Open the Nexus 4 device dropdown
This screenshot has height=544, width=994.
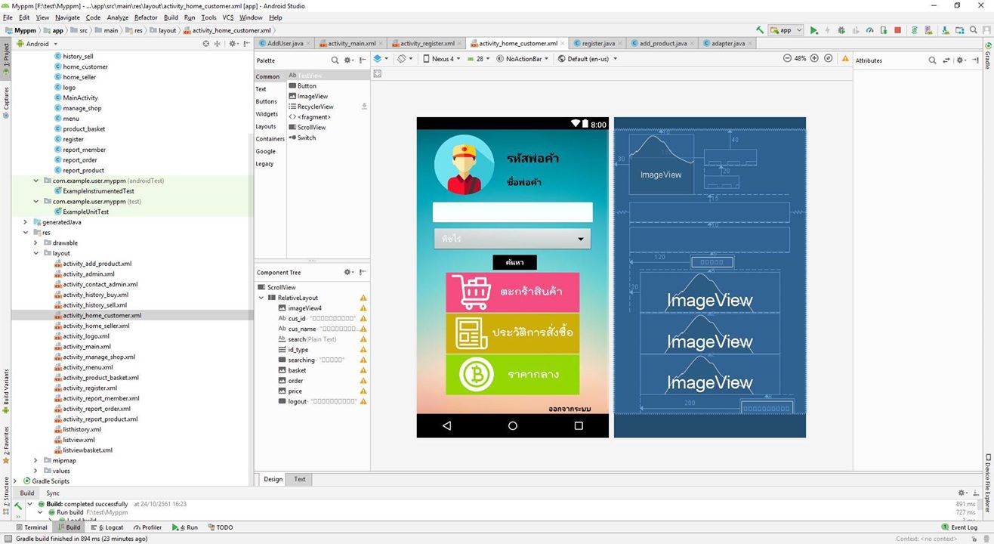click(441, 58)
